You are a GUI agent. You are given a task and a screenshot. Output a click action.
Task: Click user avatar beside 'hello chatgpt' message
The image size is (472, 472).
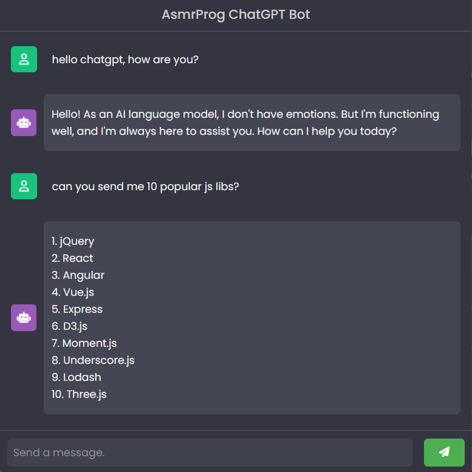click(x=24, y=59)
